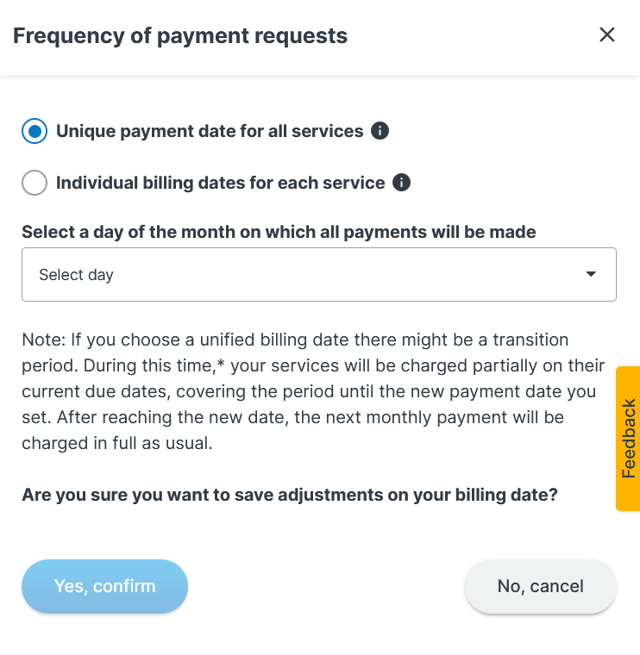Screen dimensions: 640x655
Task: Select the Unique payment date radio button
Action: [x=35, y=131]
